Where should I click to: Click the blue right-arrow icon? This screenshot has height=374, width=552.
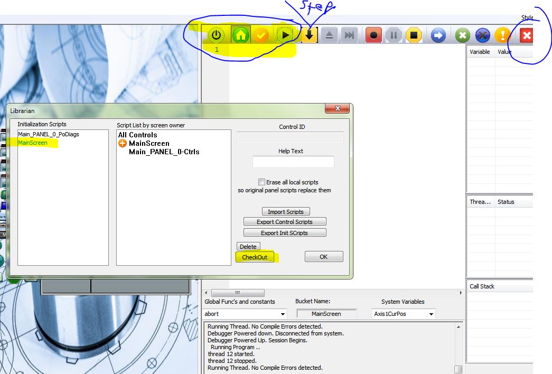click(438, 35)
